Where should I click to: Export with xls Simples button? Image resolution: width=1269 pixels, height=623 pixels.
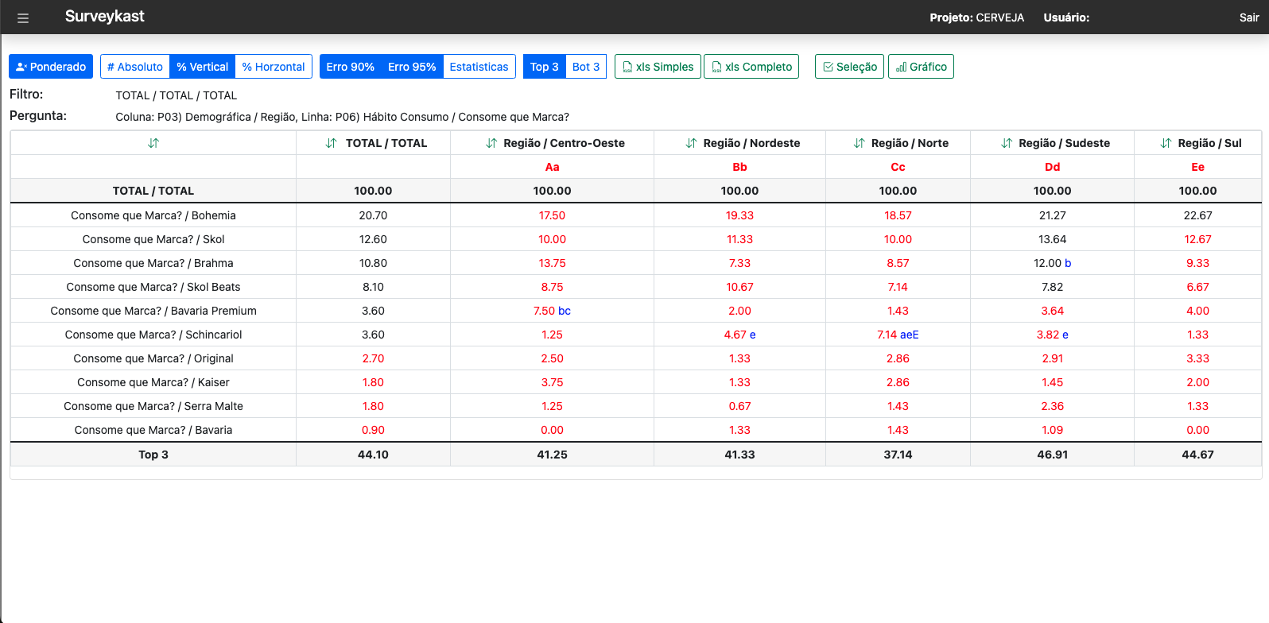click(658, 67)
